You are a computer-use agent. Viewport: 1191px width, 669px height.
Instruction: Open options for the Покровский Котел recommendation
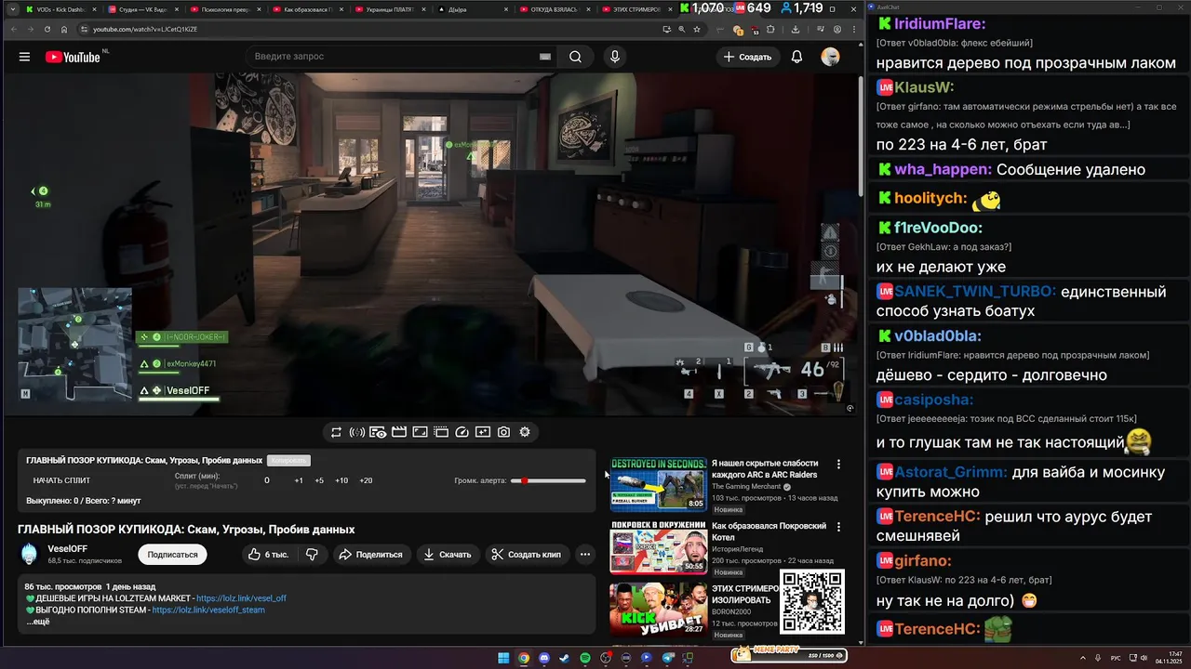tap(838, 527)
